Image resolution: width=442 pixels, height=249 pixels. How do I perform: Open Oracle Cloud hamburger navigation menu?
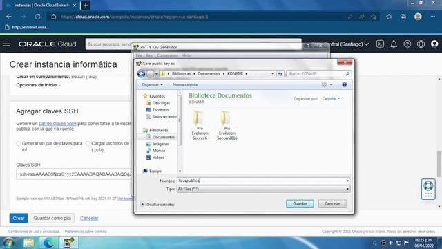pos(6,44)
